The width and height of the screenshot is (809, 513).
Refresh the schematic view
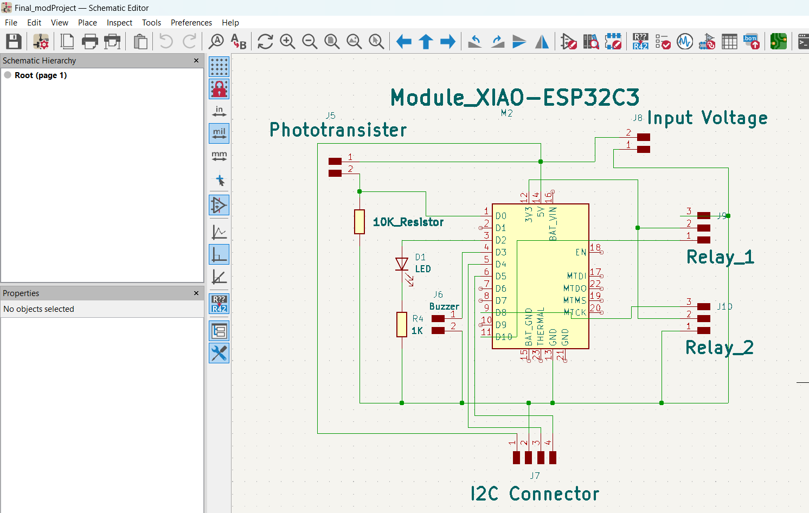pyautogui.click(x=265, y=41)
